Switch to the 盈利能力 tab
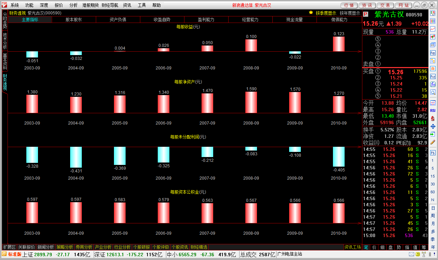The width and height of the screenshot is (438, 260). tap(206, 19)
